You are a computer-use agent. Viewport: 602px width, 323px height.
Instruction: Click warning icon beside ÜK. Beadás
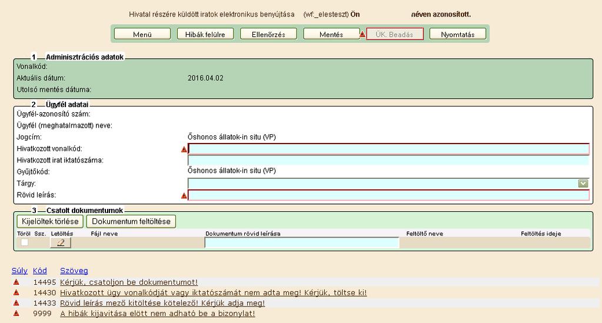[362, 34]
